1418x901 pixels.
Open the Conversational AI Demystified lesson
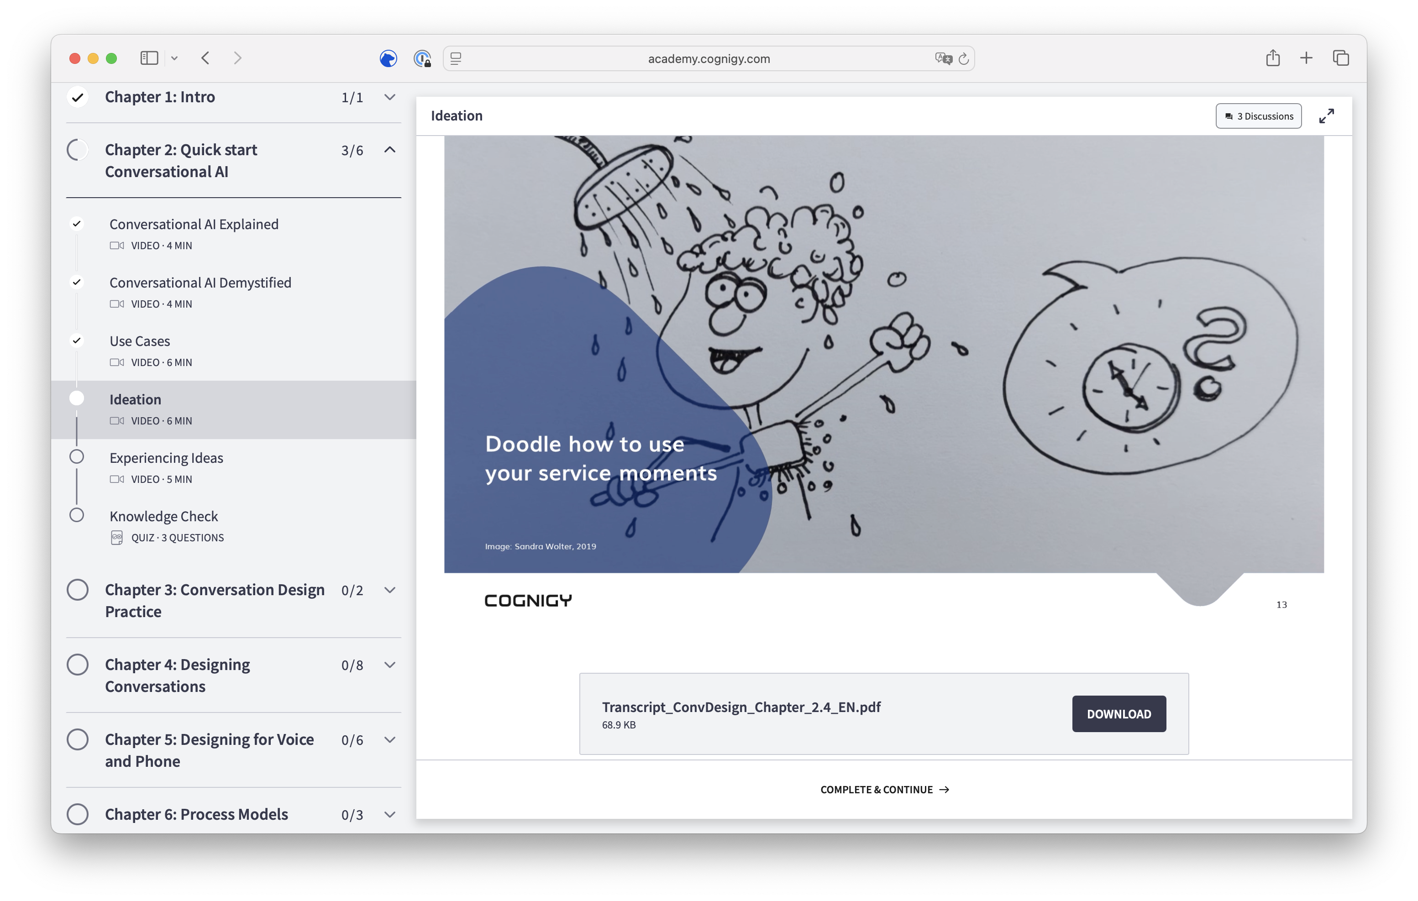click(x=234, y=293)
